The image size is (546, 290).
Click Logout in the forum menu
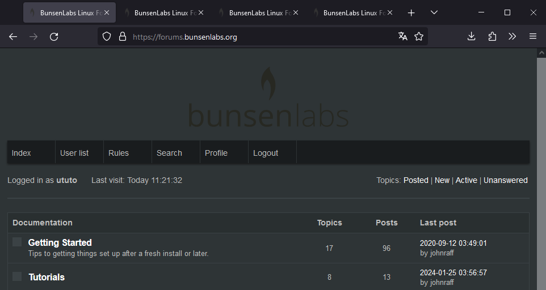pyautogui.click(x=266, y=153)
